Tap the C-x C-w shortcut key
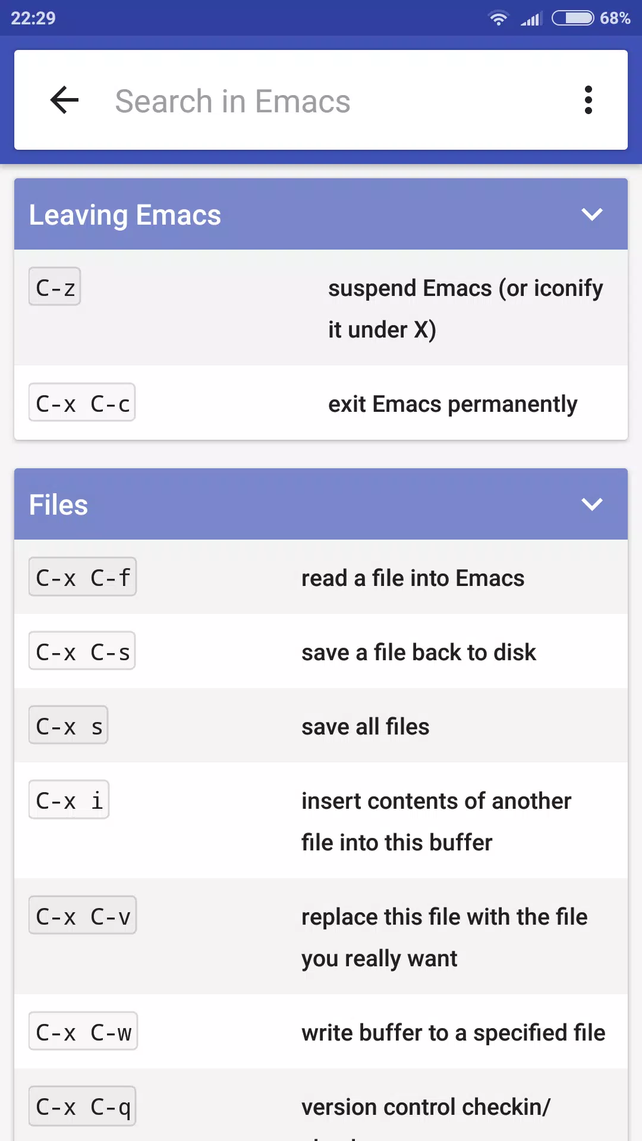Screen dimensions: 642x1141 [x=83, y=1031]
